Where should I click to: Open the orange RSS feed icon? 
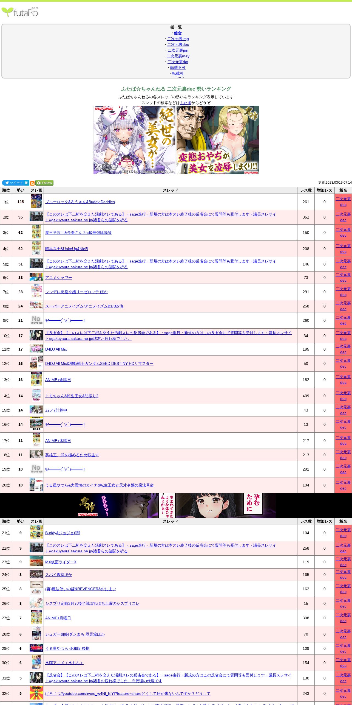point(32,183)
